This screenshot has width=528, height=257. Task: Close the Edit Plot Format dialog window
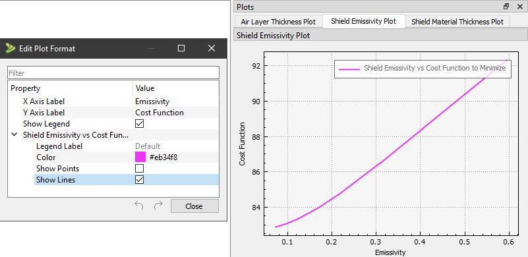(212, 49)
